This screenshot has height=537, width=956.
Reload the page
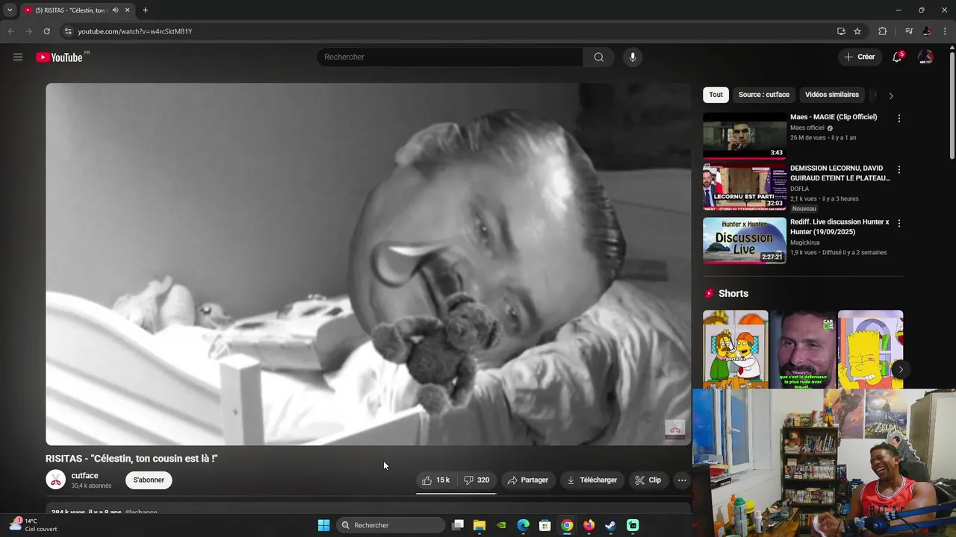(x=46, y=31)
